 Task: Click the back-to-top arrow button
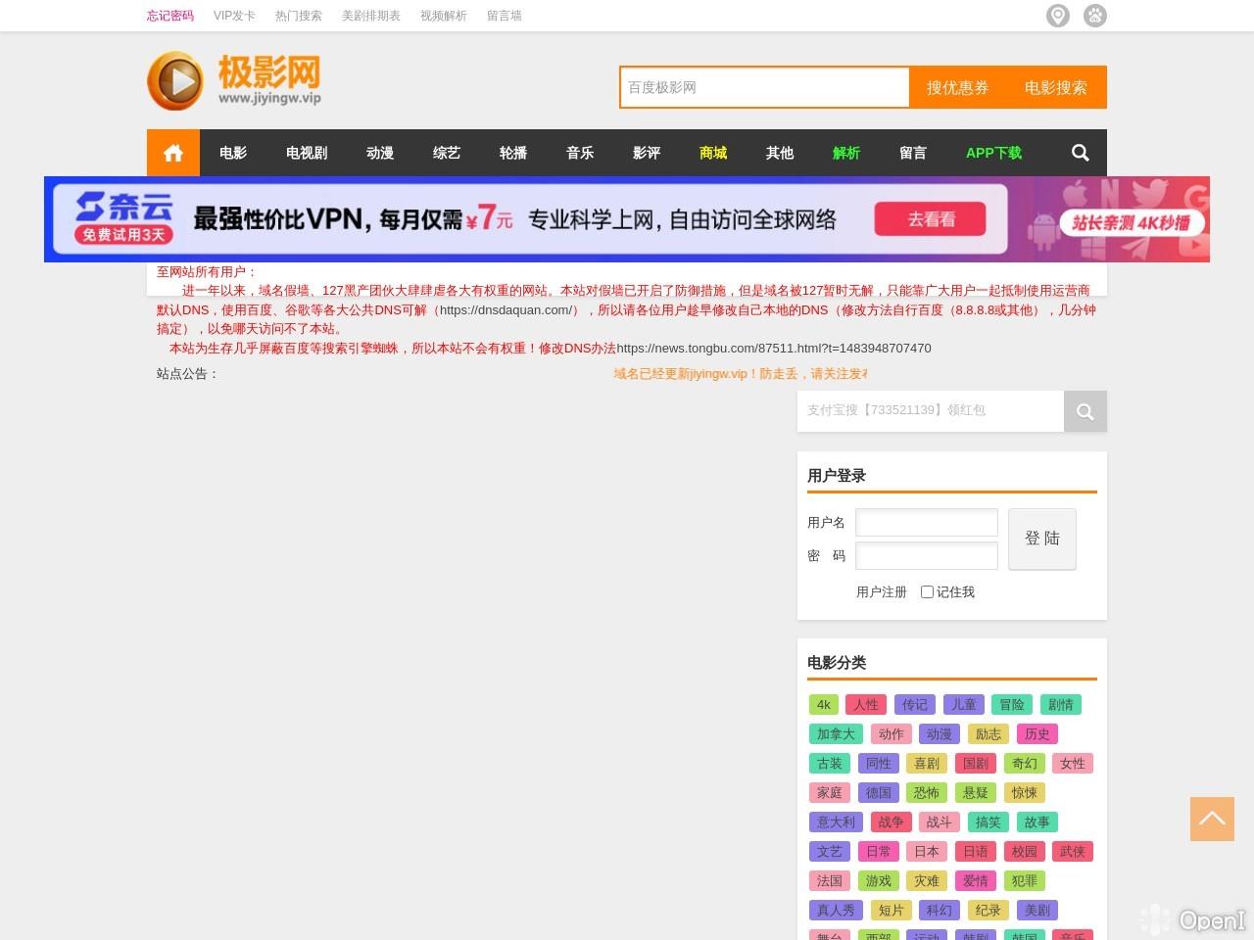click(1212, 819)
